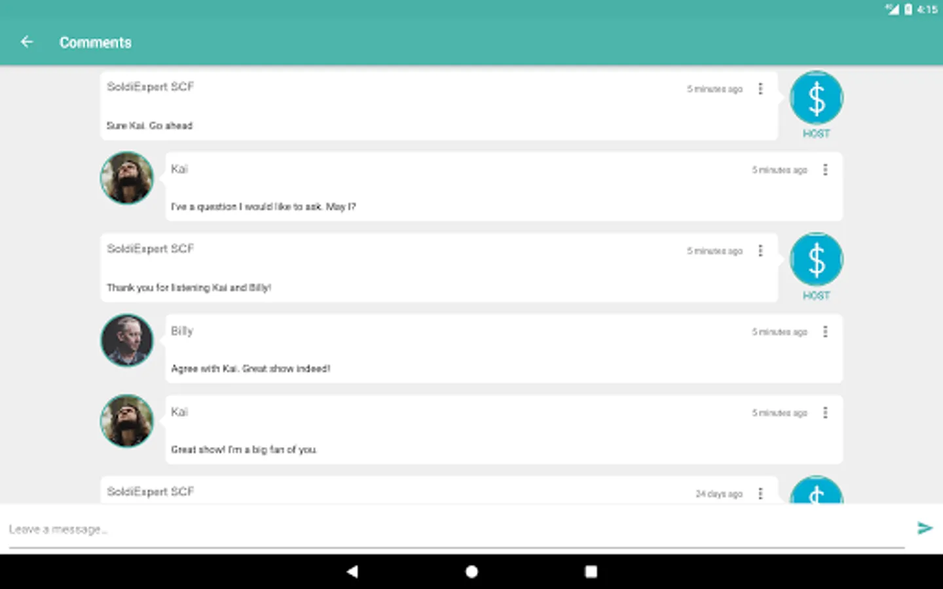Tap the SoldiExpert SCF name on top comment
943x589 pixels.
point(151,86)
